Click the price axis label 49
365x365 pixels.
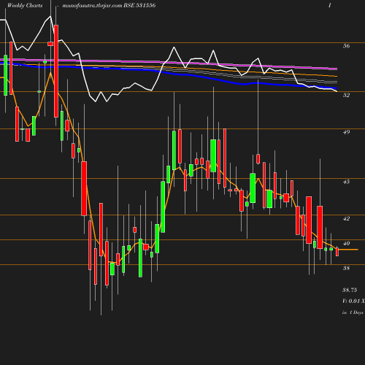(x=346, y=132)
